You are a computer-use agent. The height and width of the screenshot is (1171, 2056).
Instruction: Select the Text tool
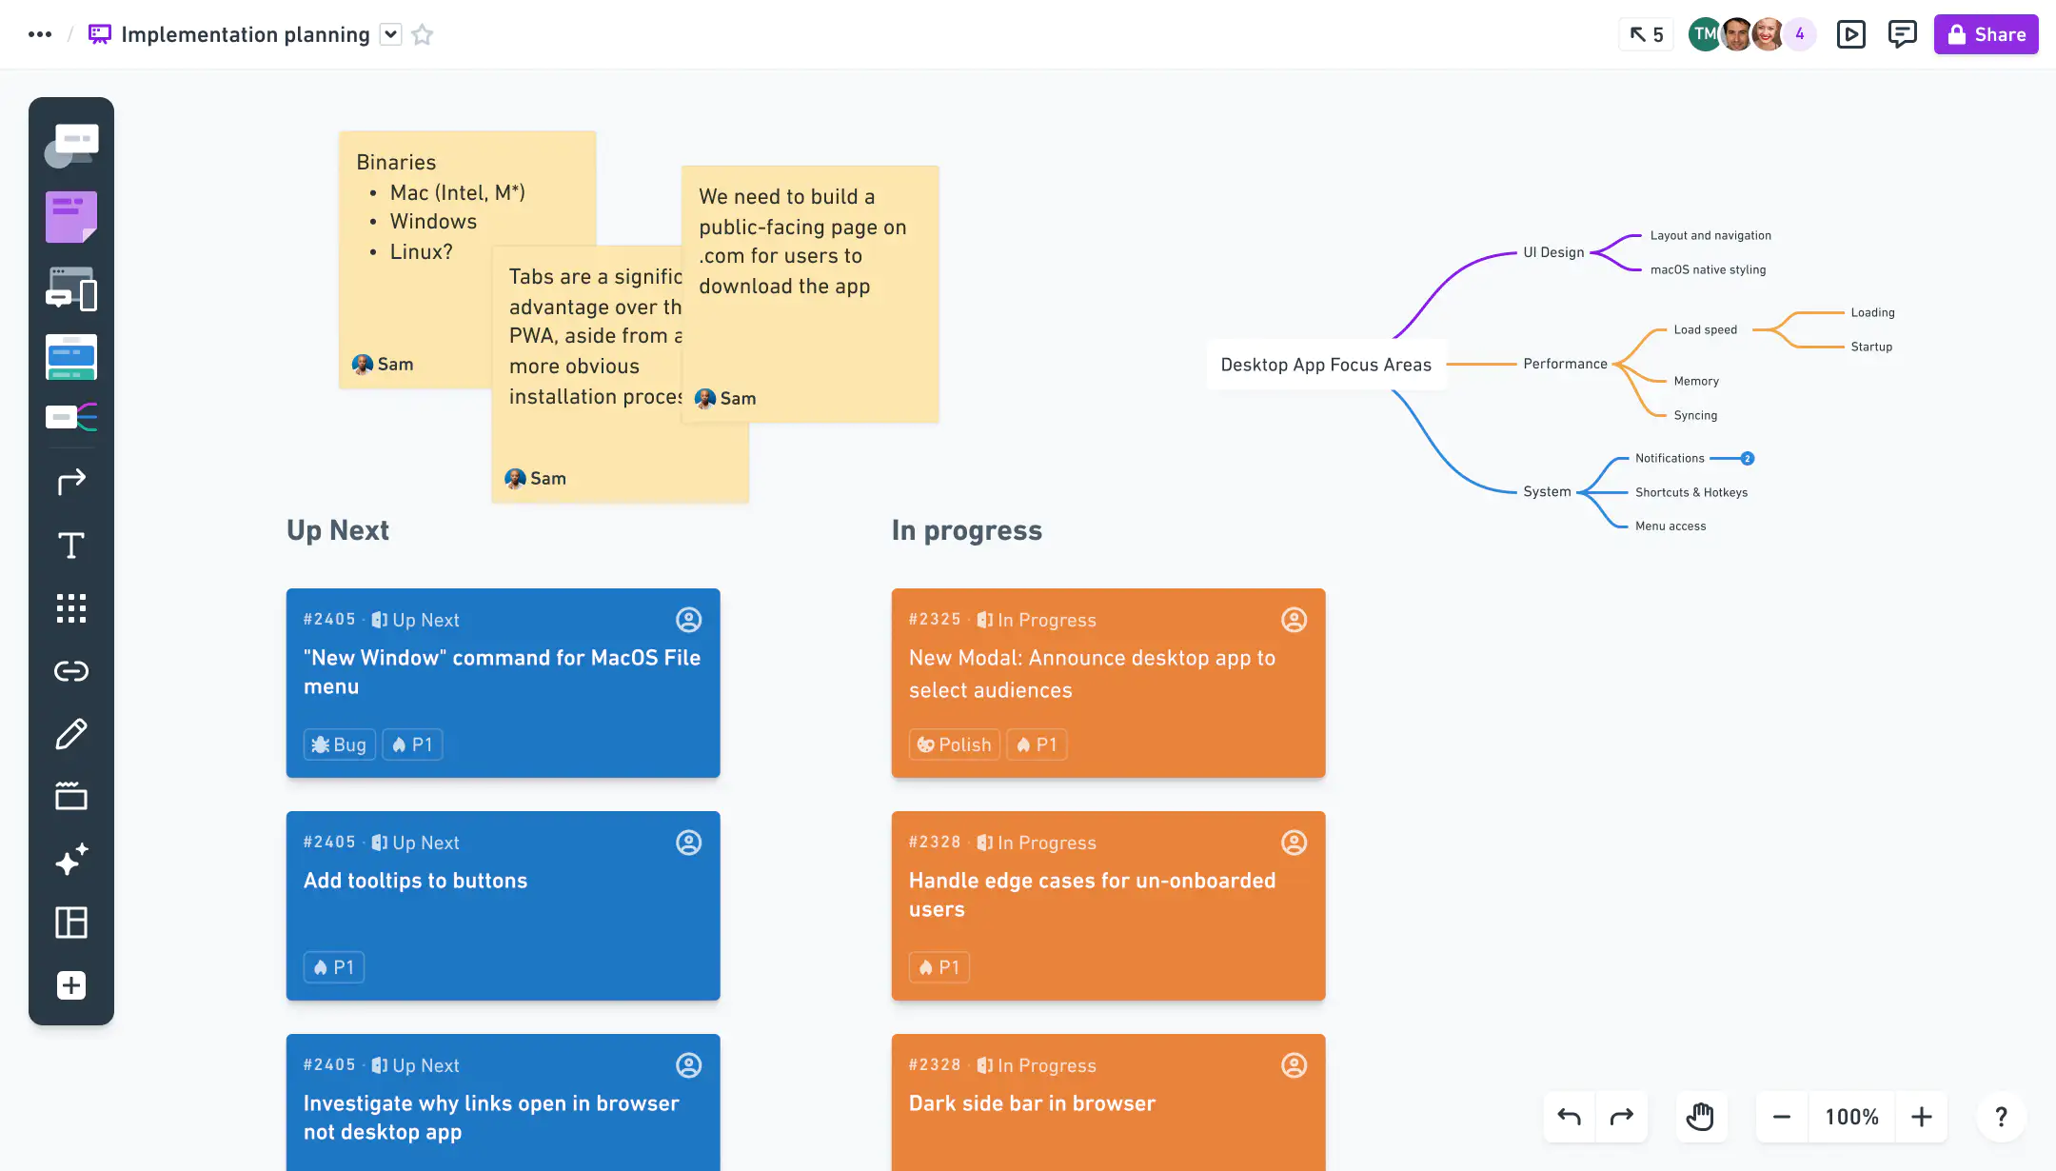pyautogui.click(x=71, y=546)
